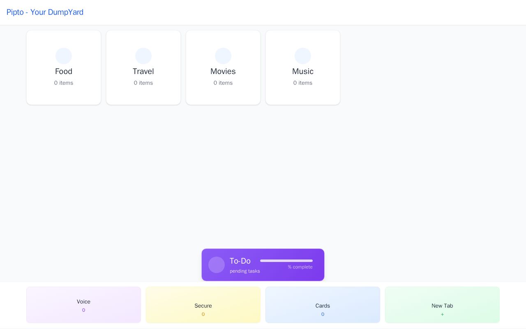Select the "Music" card title

tap(303, 72)
